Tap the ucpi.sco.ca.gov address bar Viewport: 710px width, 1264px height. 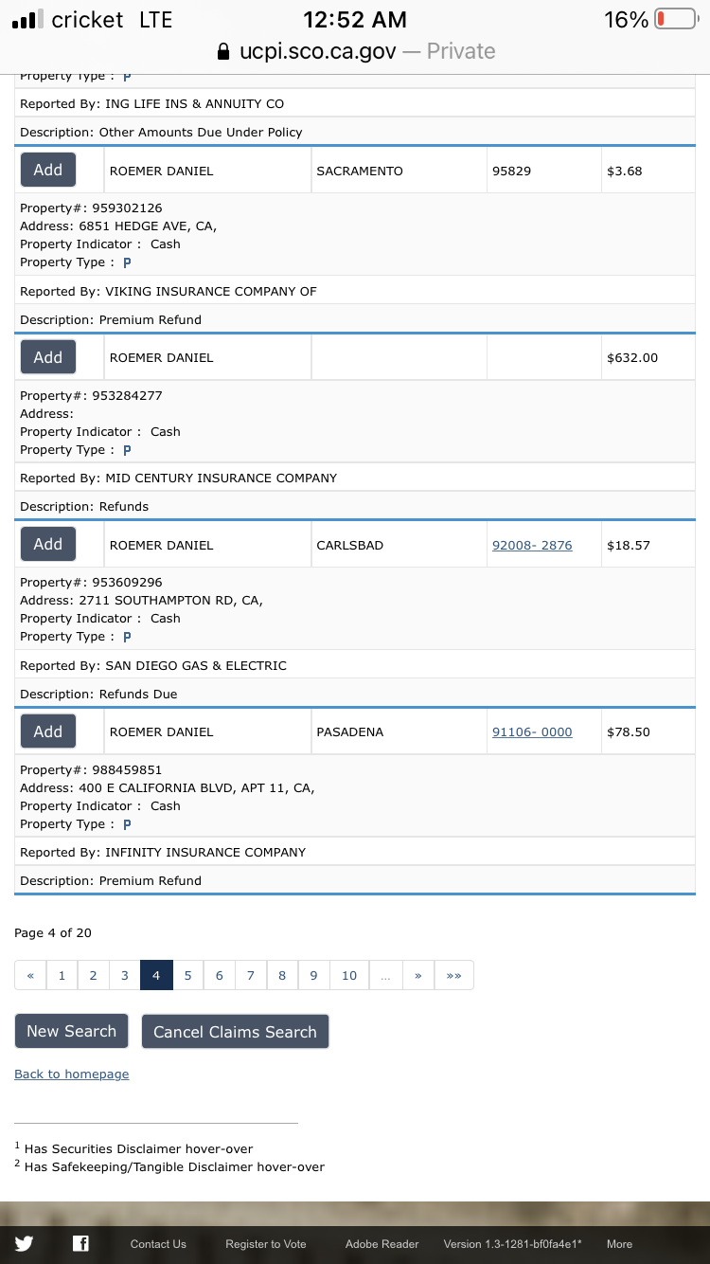355,51
